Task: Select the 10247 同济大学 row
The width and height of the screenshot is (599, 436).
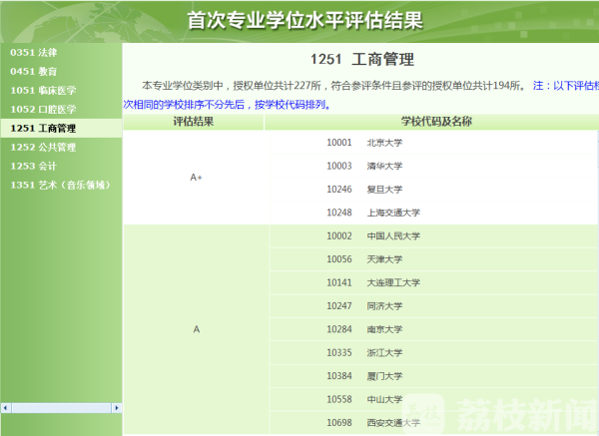Action: coord(433,306)
